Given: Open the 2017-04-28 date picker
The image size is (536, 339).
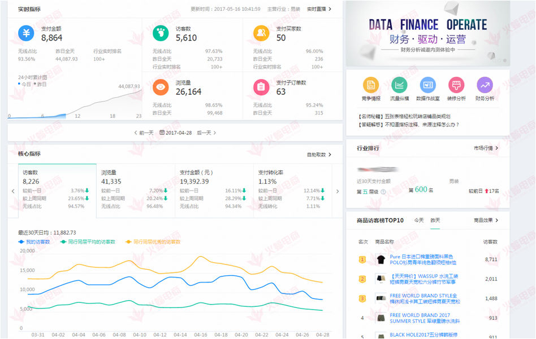Looking at the screenshot, I should (175, 133).
